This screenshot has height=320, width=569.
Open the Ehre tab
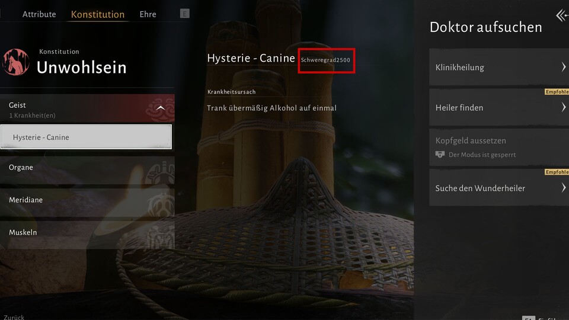[x=148, y=14]
